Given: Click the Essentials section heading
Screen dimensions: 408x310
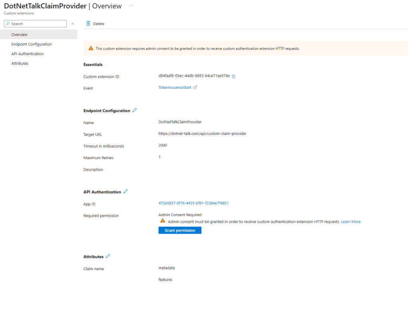Looking at the screenshot, I should click(93, 64).
